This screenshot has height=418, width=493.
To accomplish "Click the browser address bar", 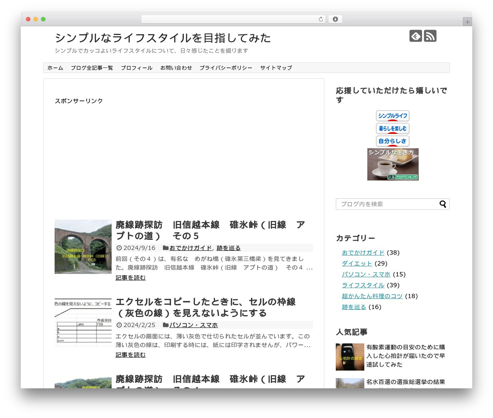I will tap(233, 19).
